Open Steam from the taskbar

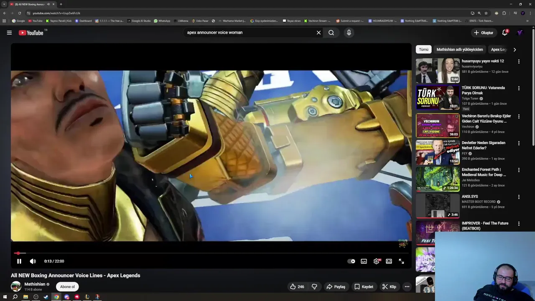point(46,297)
